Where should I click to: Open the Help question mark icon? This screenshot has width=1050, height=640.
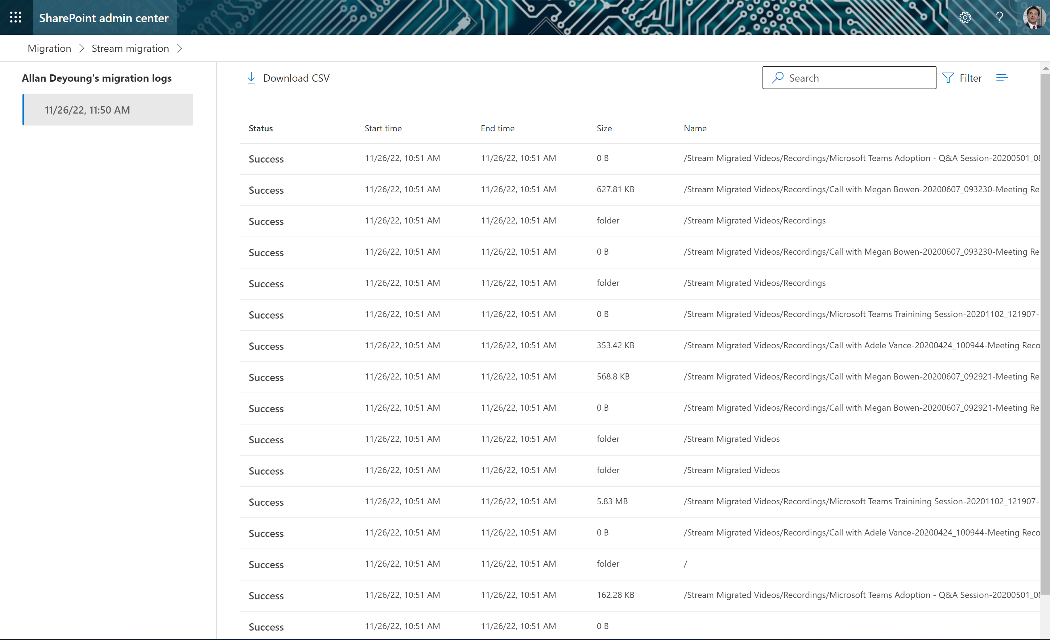click(x=999, y=17)
